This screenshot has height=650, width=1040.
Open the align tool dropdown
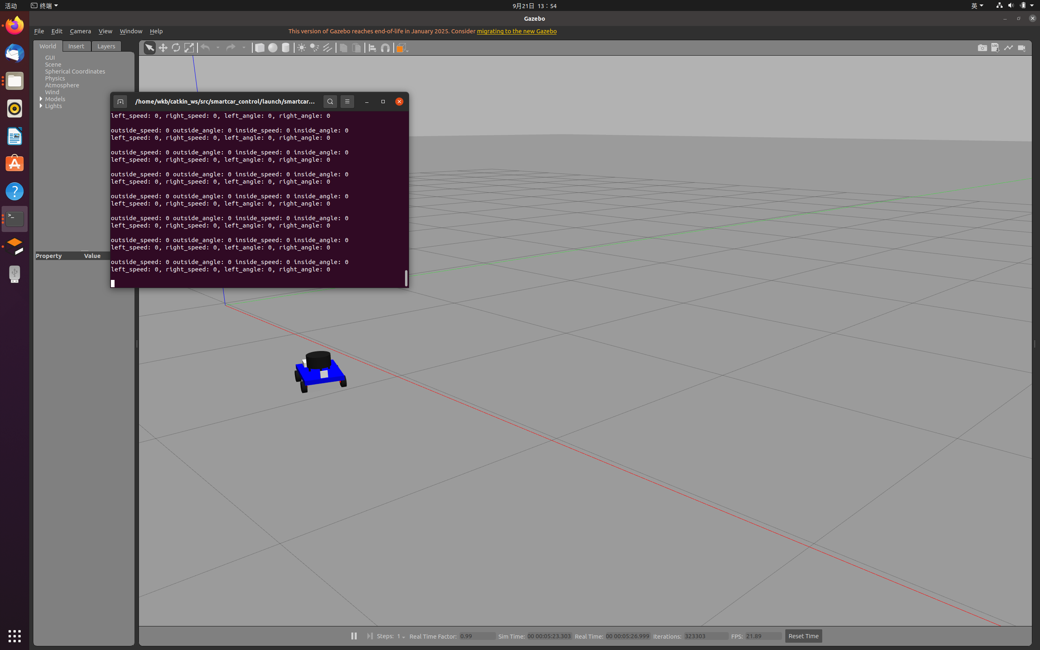coord(373,48)
